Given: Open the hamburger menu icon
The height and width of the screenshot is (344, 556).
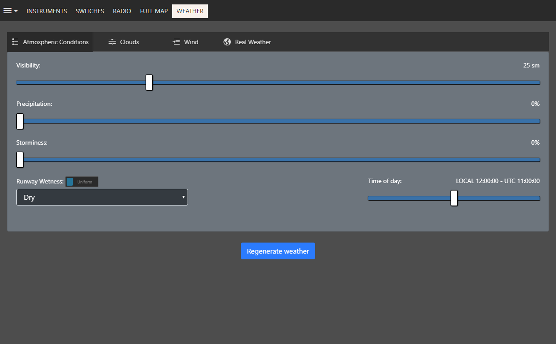Looking at the screenshot, I should (8, 11).
